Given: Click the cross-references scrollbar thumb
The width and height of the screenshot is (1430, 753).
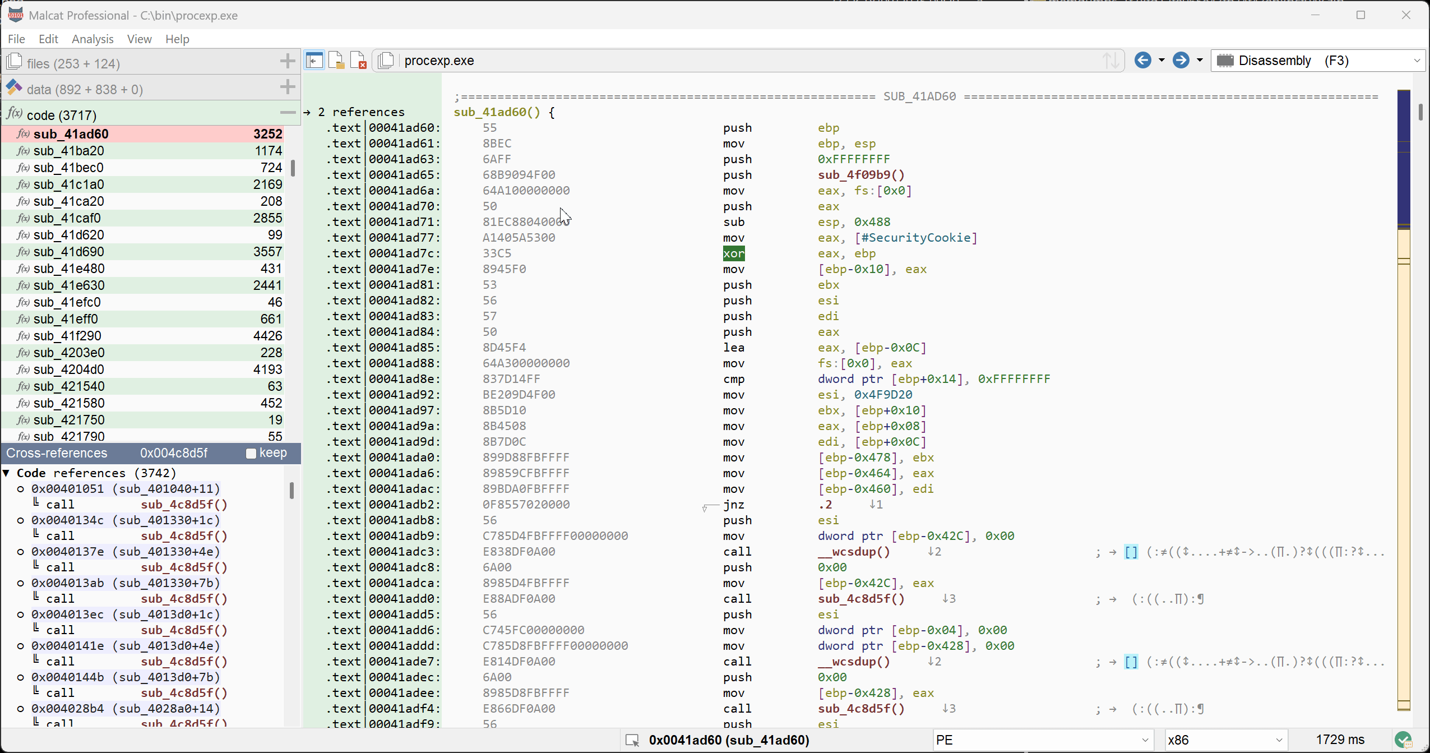Looking at the screenshot, I should (x=291, y=491).
